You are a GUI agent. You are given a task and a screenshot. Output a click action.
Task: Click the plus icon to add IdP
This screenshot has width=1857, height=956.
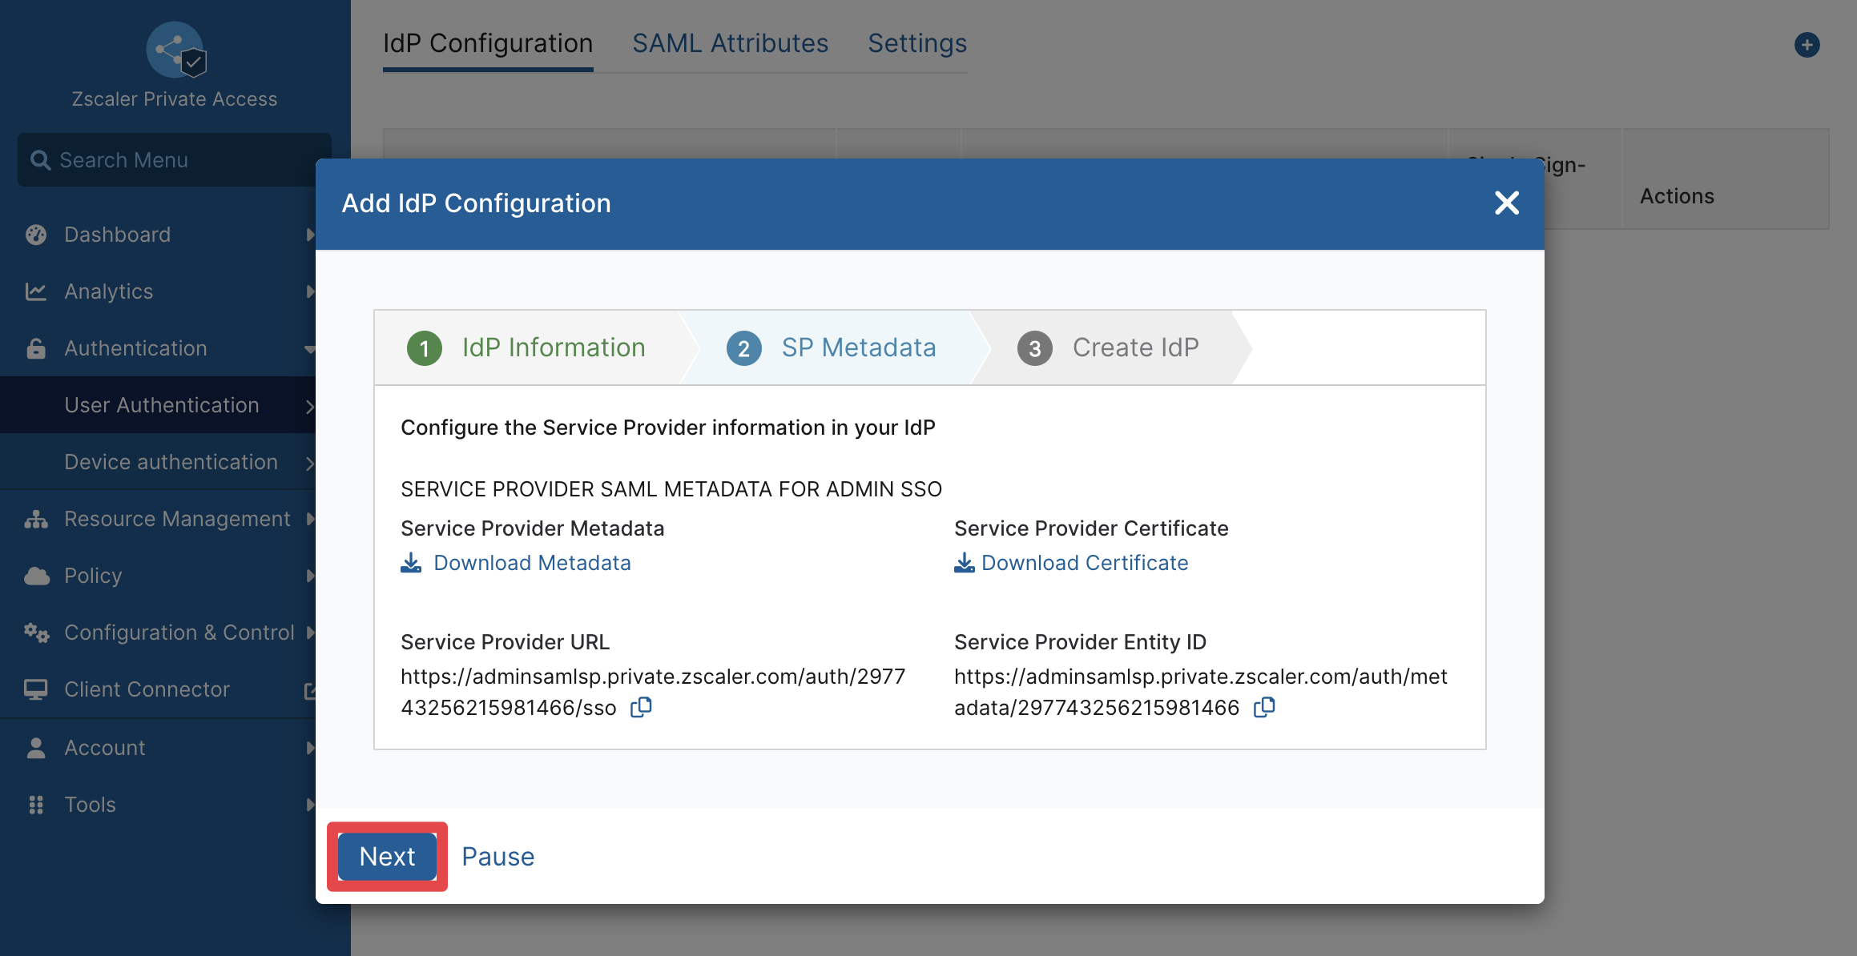1807,45
